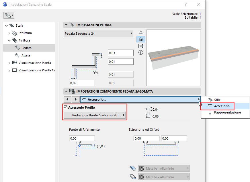250x182 pixels.
Task: Open first Metallo - Alluminio surface selector
Action: click(164, 168)
